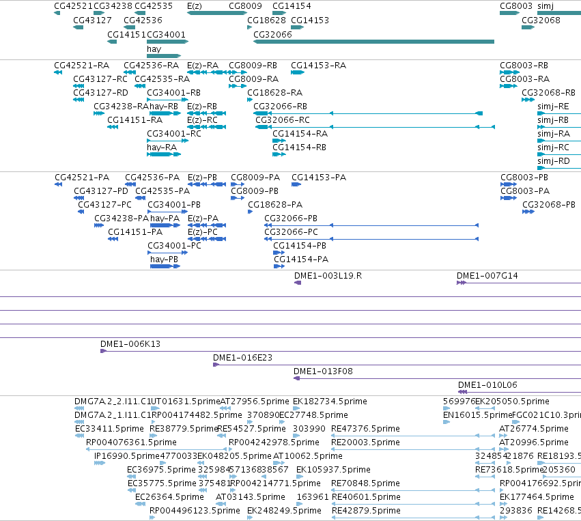
Task: Click EST RE20003.5prime label
Action: tap(365, 442)
